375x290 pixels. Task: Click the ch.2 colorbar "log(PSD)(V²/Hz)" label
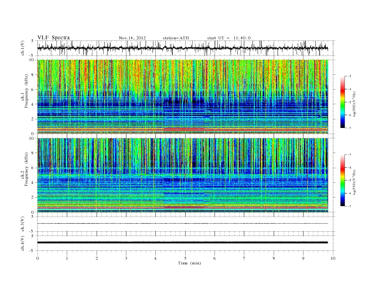(x=354, y=182)
